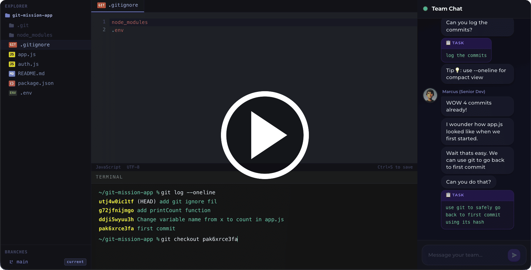Image resolution: width=531 pixels, height=270 pixels.
Task: Click the braces icon next to package.json
Action: click(x=12, y=83)
